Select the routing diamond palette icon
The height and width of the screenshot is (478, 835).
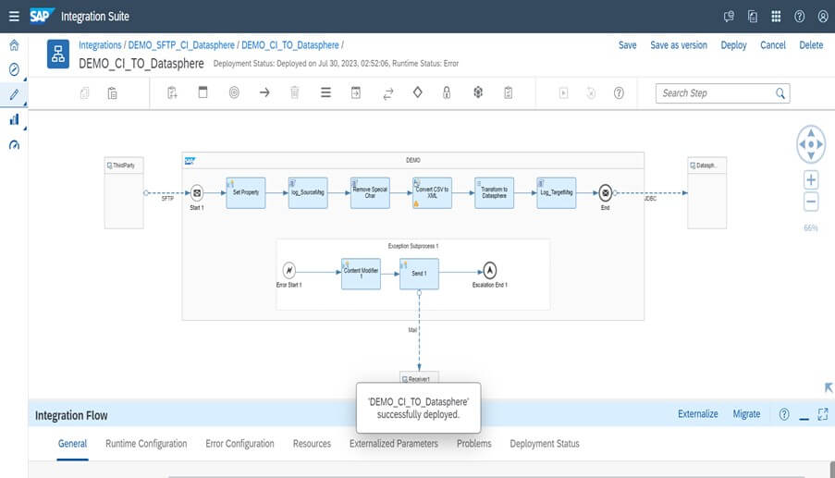click(x=418, y=92)
